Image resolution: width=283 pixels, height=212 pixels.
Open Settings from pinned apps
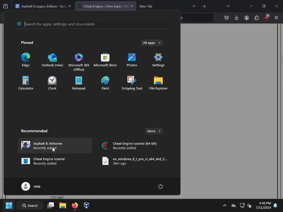(158, 60)
